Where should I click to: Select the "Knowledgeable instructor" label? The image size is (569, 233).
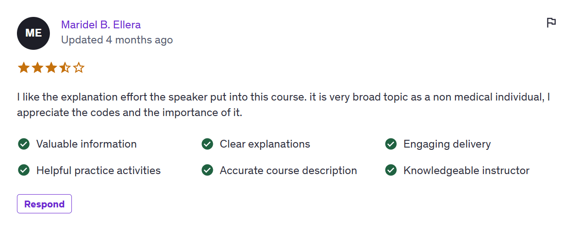pos(466,171)
